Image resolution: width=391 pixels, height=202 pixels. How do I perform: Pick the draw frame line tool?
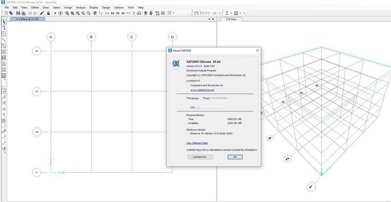4,40
